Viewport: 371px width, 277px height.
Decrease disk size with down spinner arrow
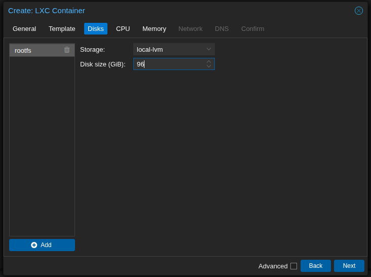click(209, 66)
